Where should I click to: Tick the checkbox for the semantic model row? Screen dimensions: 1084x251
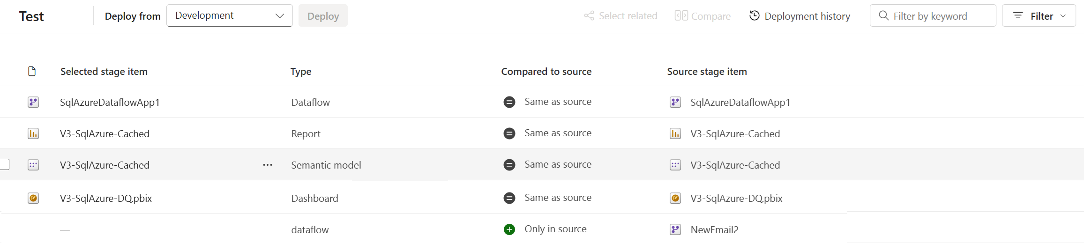(x=4, y=164)
